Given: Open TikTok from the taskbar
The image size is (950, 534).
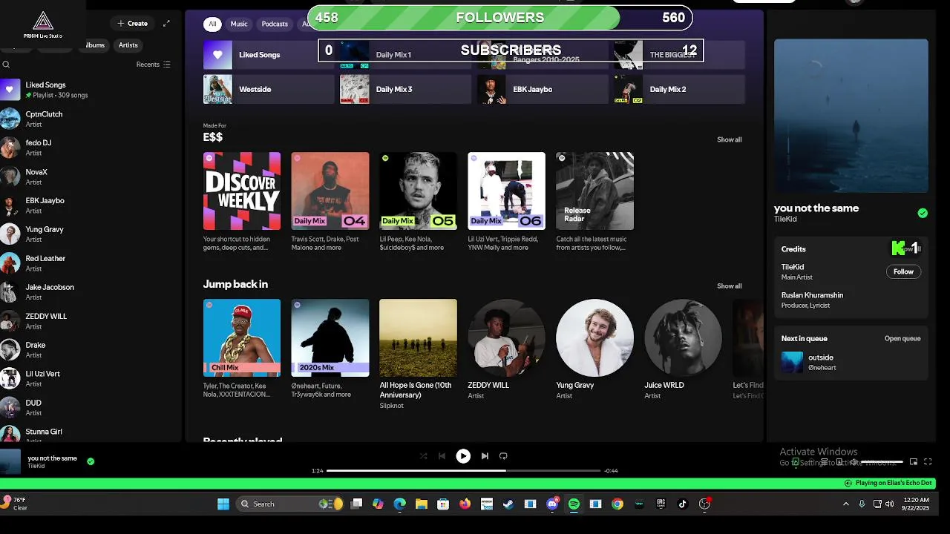Looking at the screenshot, I should pos(683,504).
